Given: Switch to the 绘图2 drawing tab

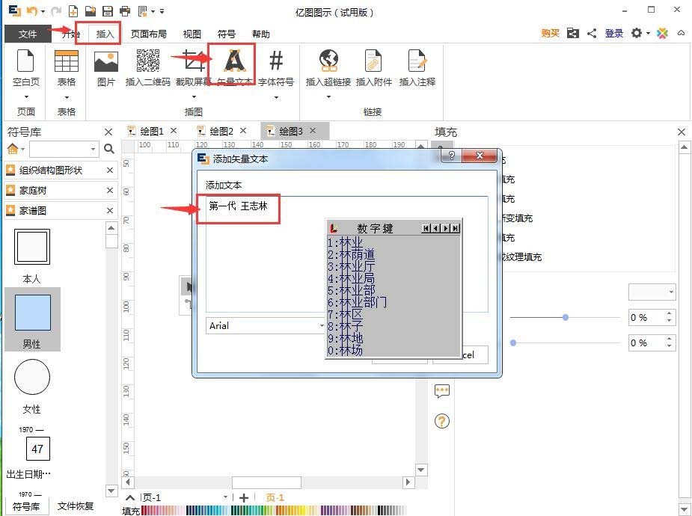Looking at the screenshot, I should pos(222,130).
